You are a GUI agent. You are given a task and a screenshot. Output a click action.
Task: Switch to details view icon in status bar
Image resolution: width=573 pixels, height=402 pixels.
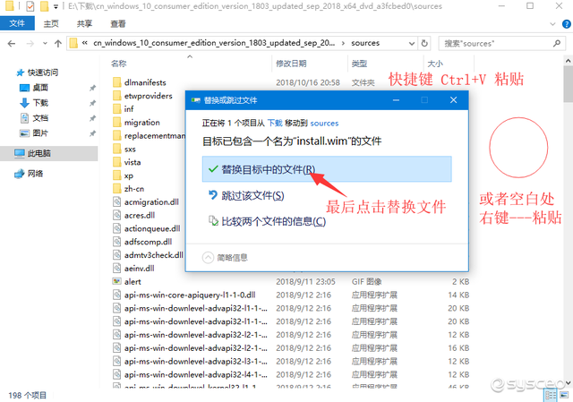coord(551,395)
